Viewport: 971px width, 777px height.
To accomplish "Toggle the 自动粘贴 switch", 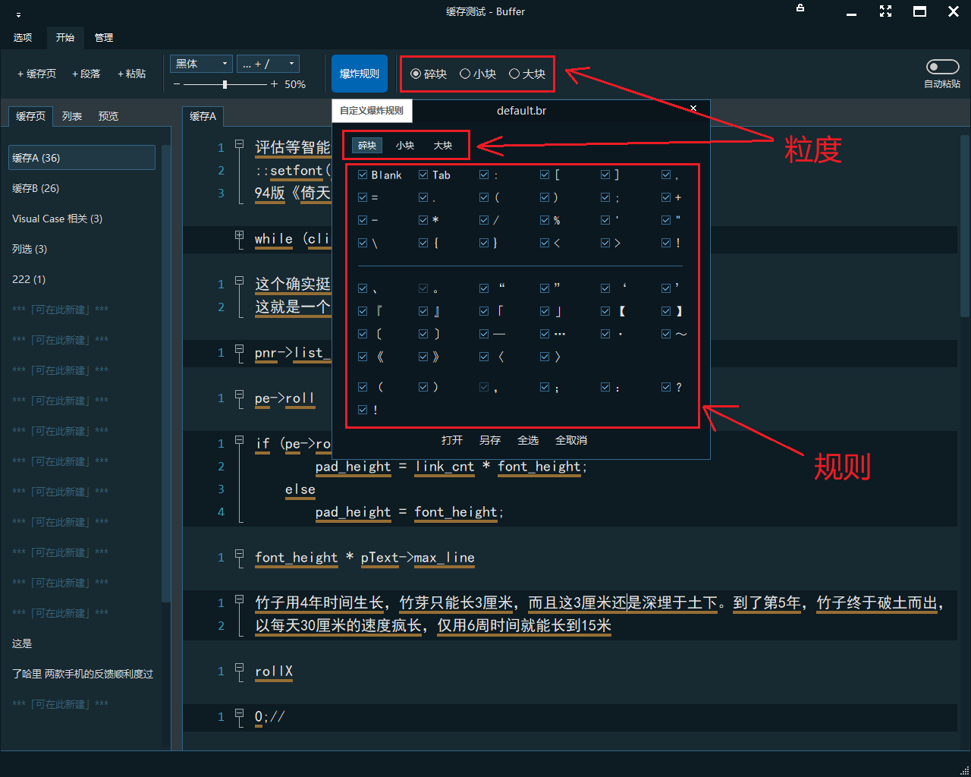I will pos(942,68).
